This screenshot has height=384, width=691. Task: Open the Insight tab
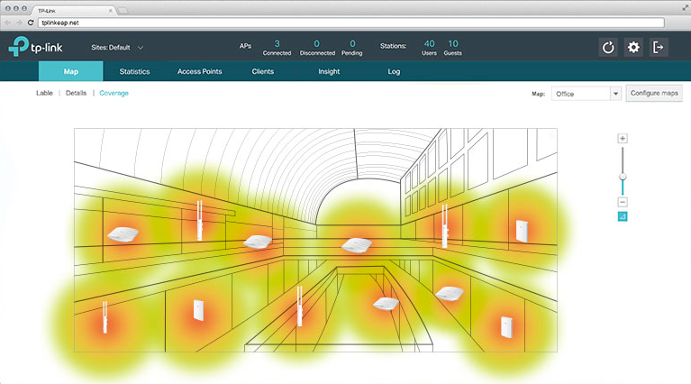(329, 71)
